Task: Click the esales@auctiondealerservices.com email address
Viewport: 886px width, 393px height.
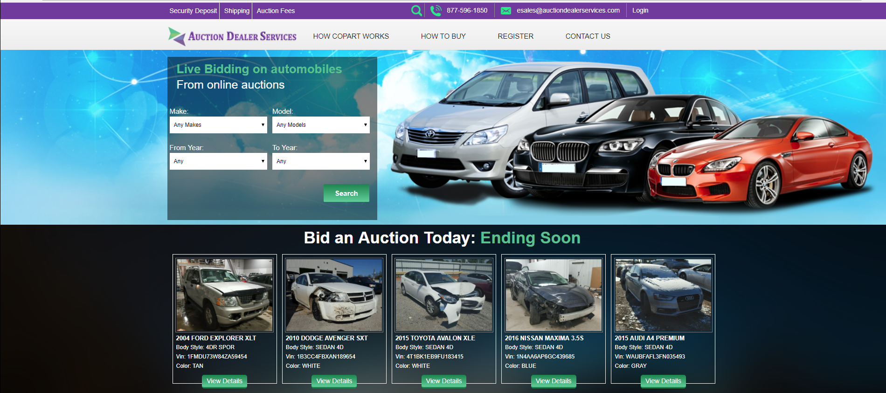Action: [568, 10]
